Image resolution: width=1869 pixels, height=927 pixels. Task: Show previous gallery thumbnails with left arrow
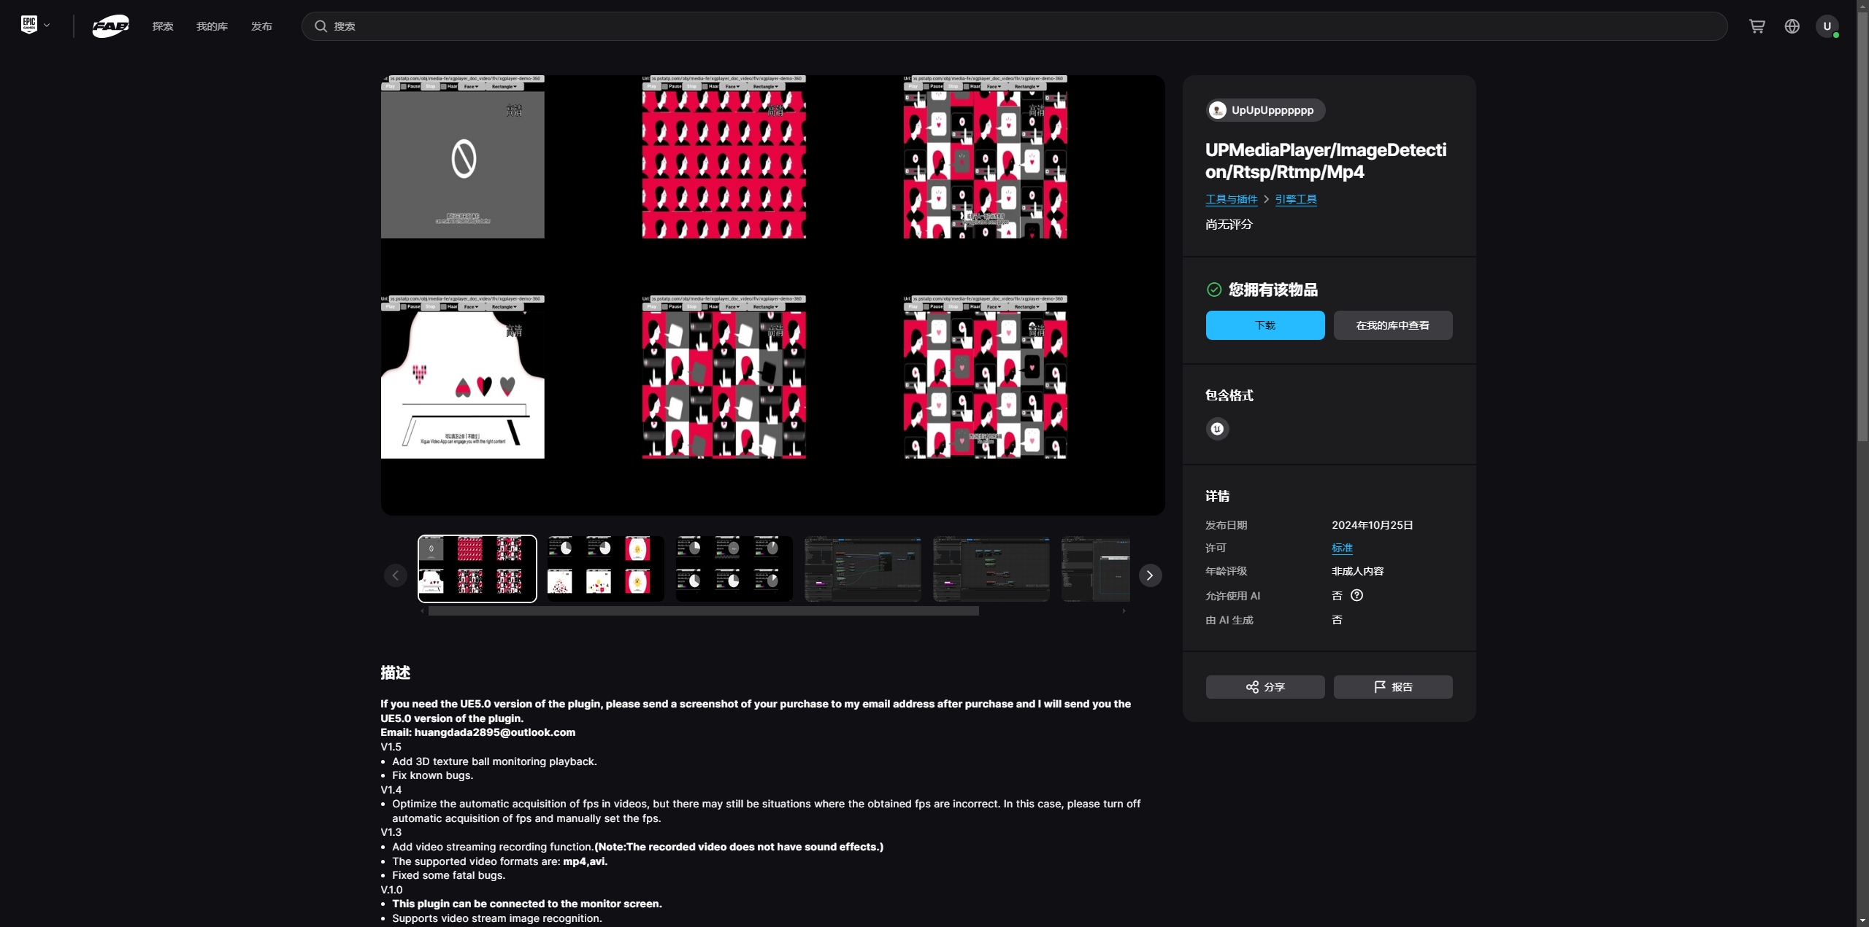pyautogui.click(x=395, y=575)
